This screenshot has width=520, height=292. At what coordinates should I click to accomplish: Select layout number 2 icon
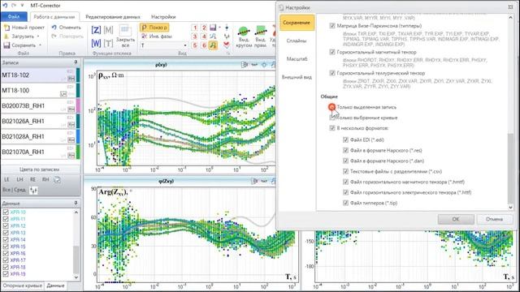[204, 28]
